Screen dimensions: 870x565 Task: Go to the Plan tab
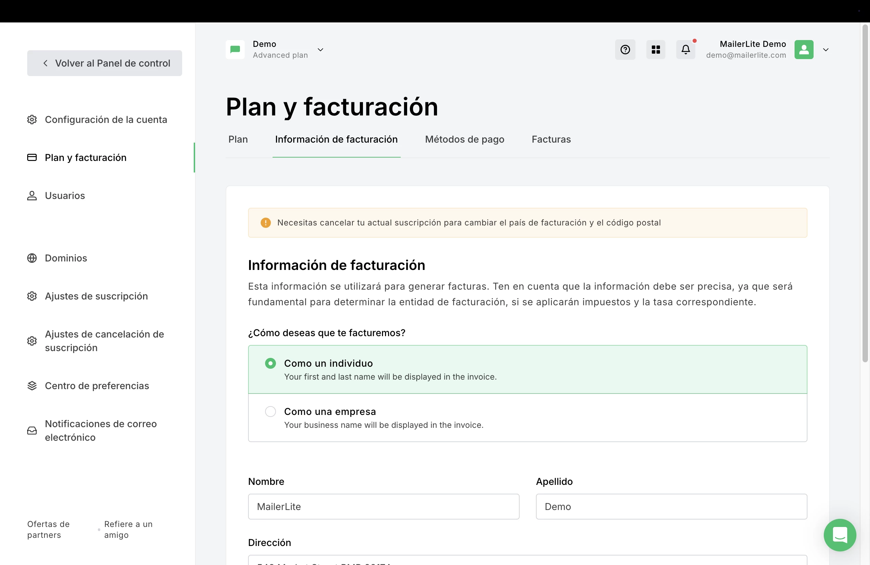(238, 140)
